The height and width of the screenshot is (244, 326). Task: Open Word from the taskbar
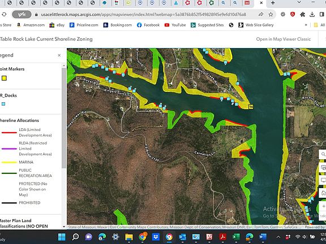263,237
